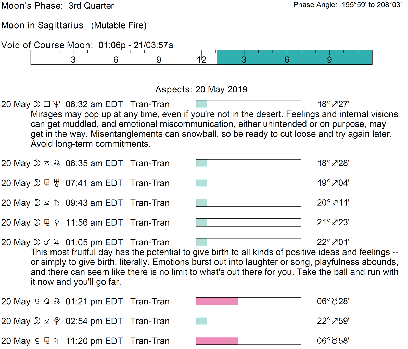
Task: Click the 'Phase Angle' value text
Action: tap(372, 5)
